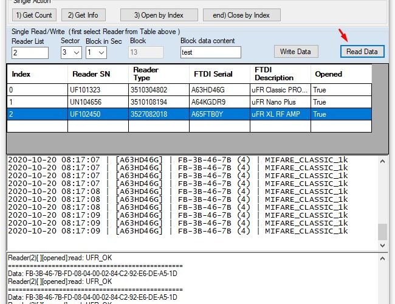Click last log line at 08:17:09
The image size is (395, 304).
click(178, 231)
